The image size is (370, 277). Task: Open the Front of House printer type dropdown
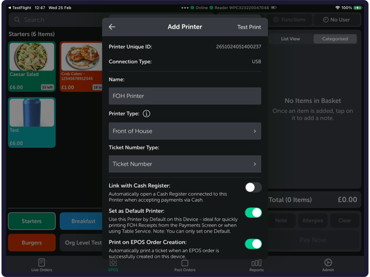(184, 131)
